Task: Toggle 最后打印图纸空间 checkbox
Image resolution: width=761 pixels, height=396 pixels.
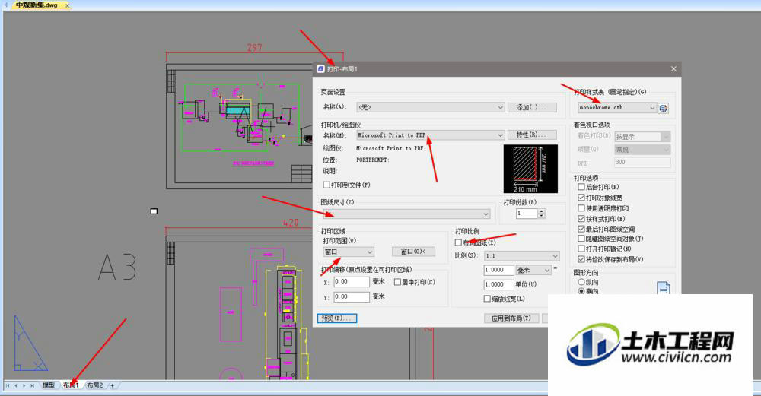Action: (581, 229)
